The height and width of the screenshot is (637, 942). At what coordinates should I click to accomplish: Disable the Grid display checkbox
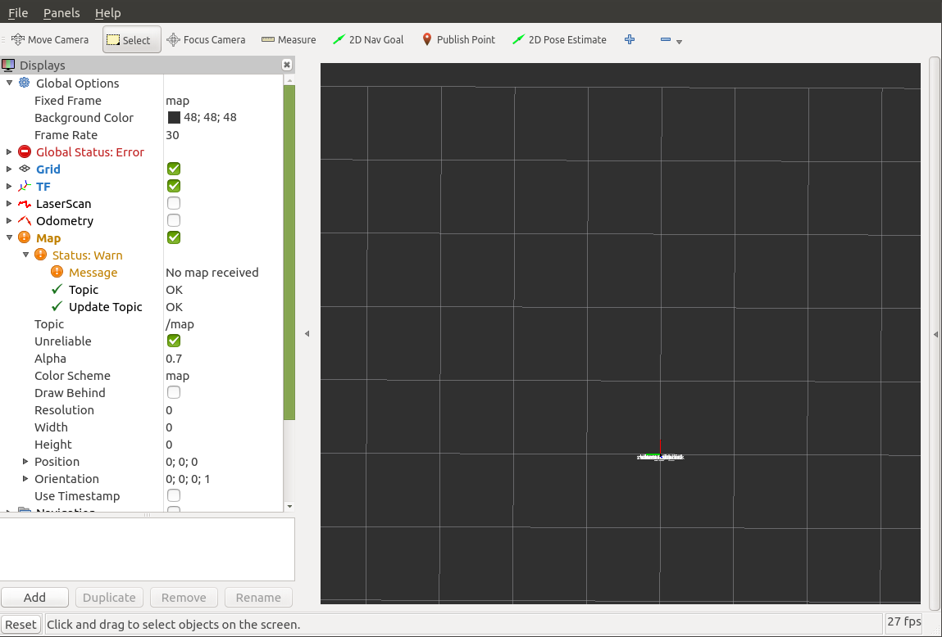(x=174, y=169)
